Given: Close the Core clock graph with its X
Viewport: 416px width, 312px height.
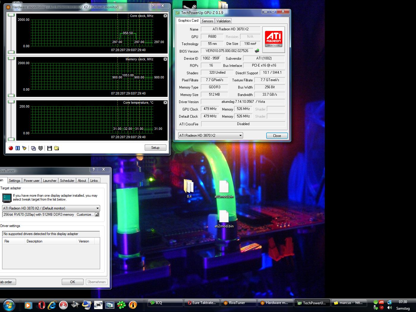Looking at the screenshot, I should pos(166,16).
